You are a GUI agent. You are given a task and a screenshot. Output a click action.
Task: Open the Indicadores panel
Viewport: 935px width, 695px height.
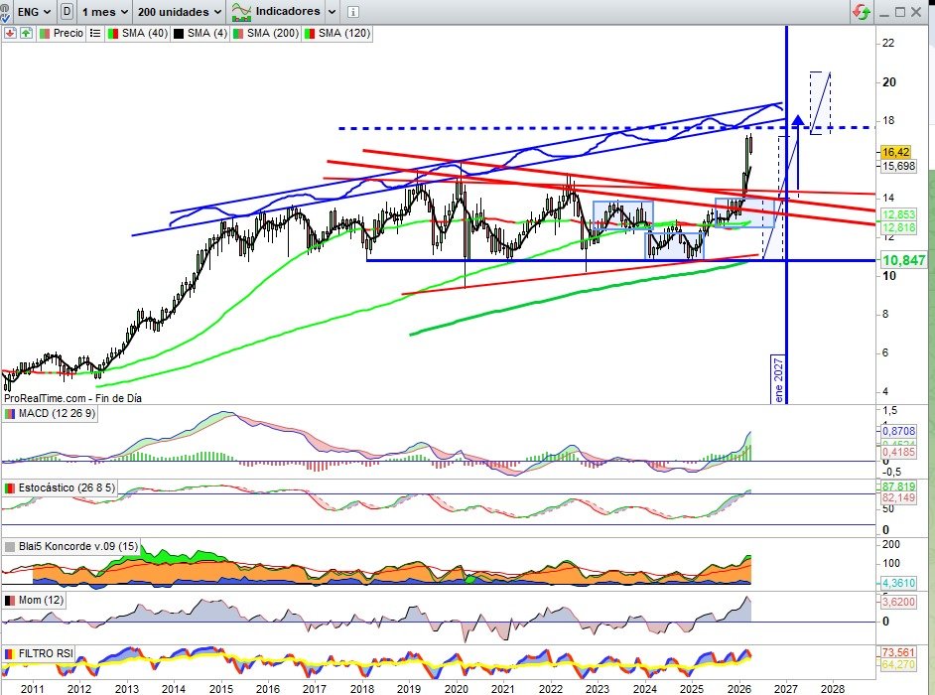pos(288,11)
